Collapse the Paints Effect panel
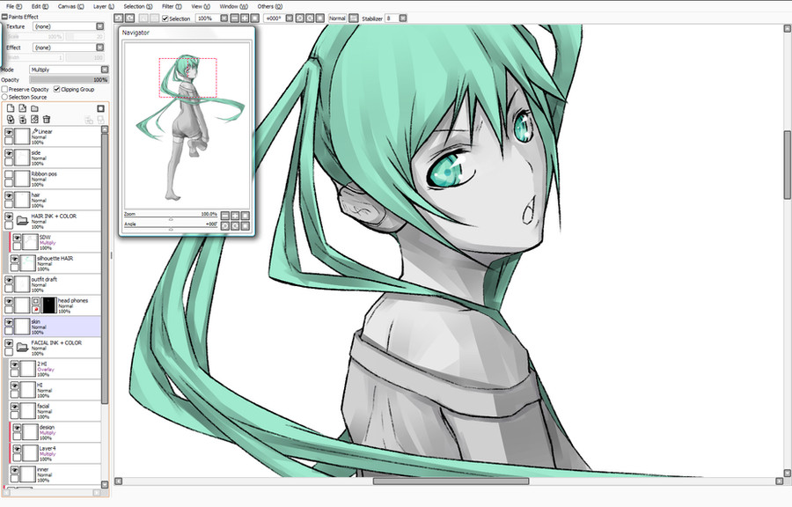Viewport: 792px width, 507px height. [x=4, y=17]
